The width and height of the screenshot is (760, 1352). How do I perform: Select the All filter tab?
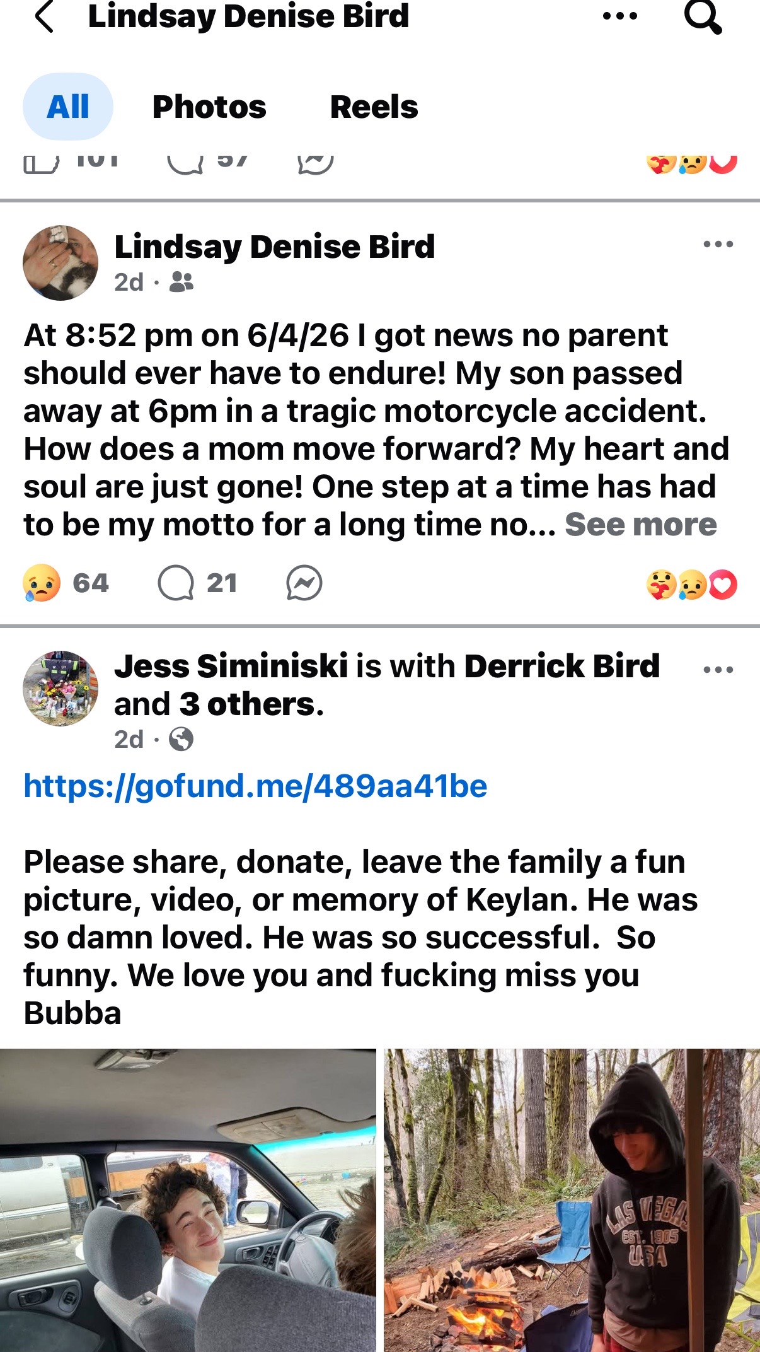click(68, 107)
